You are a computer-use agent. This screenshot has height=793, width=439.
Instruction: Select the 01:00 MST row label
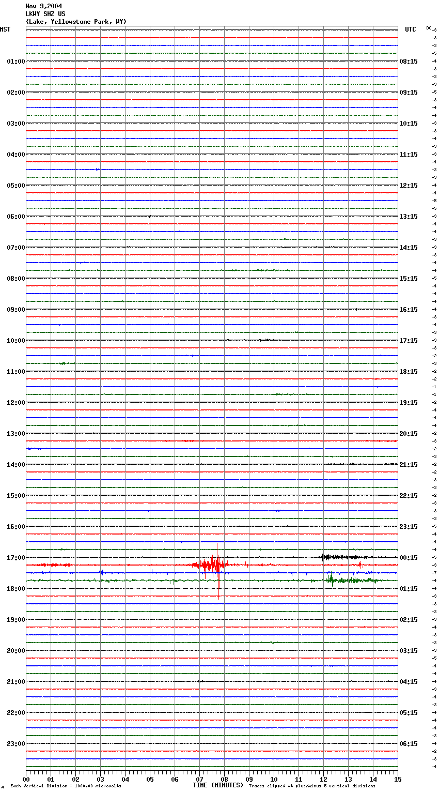pyautogui.click(x=15, y=62)
